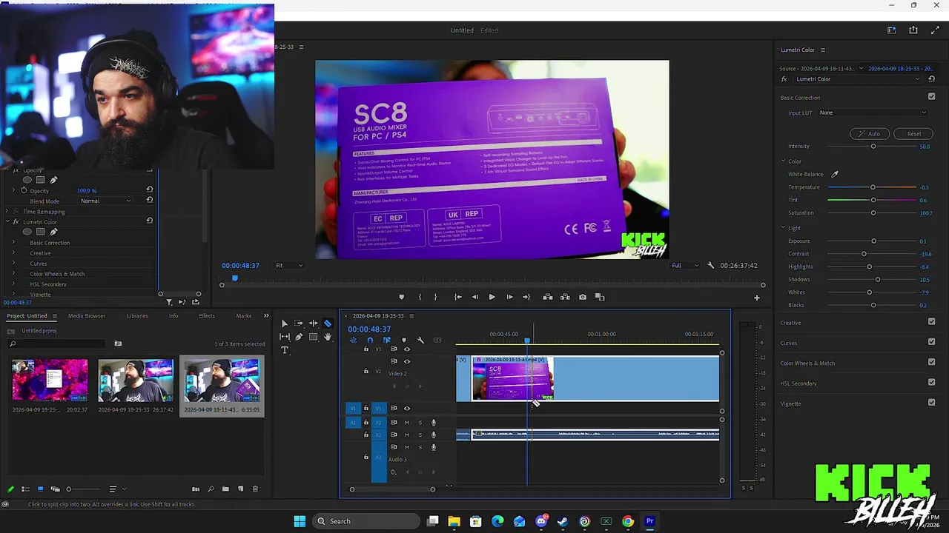Viewport: 949px width, 533px height.
Task: Click Mark Out button
Action: point(435,297)
